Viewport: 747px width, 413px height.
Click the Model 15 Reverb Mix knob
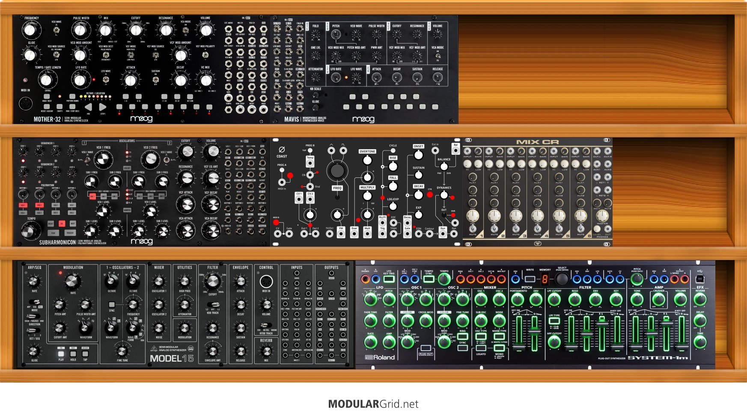point(266,351)
